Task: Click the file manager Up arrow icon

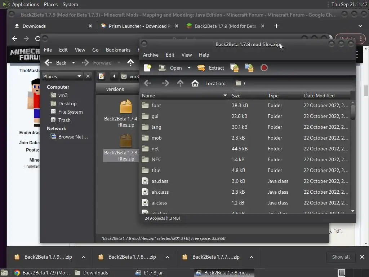Action: [x=130, y=63]
